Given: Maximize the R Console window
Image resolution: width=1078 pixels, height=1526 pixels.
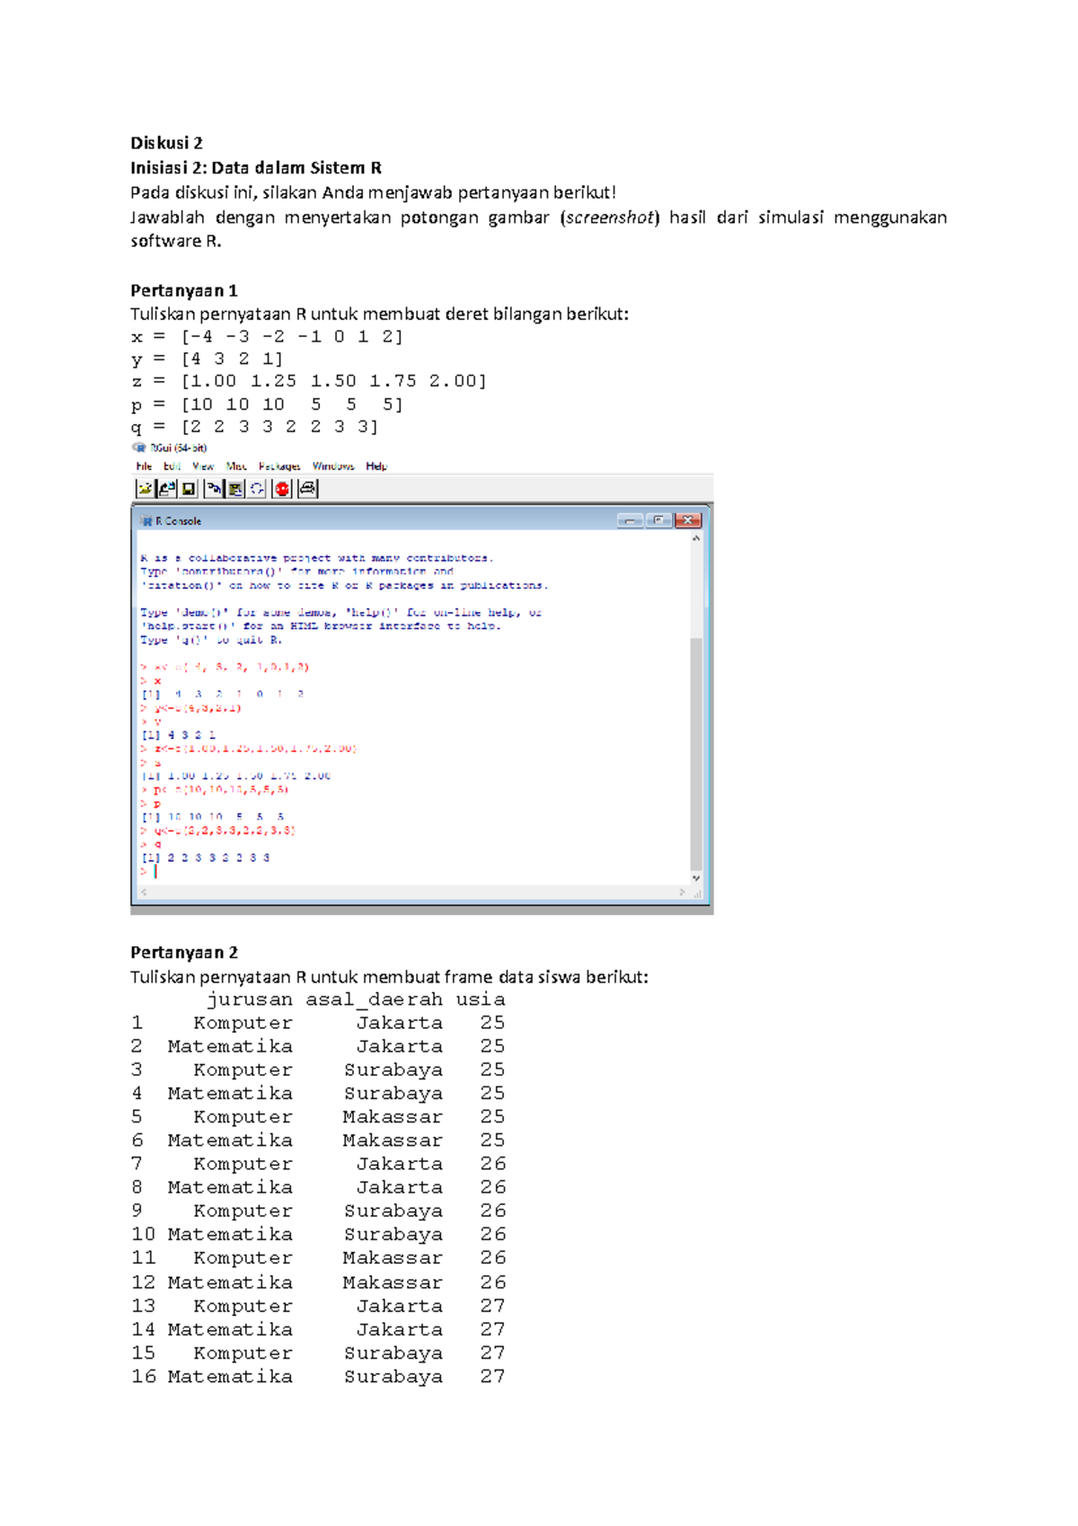Looking at the screenshot, I should click(658, 521).
